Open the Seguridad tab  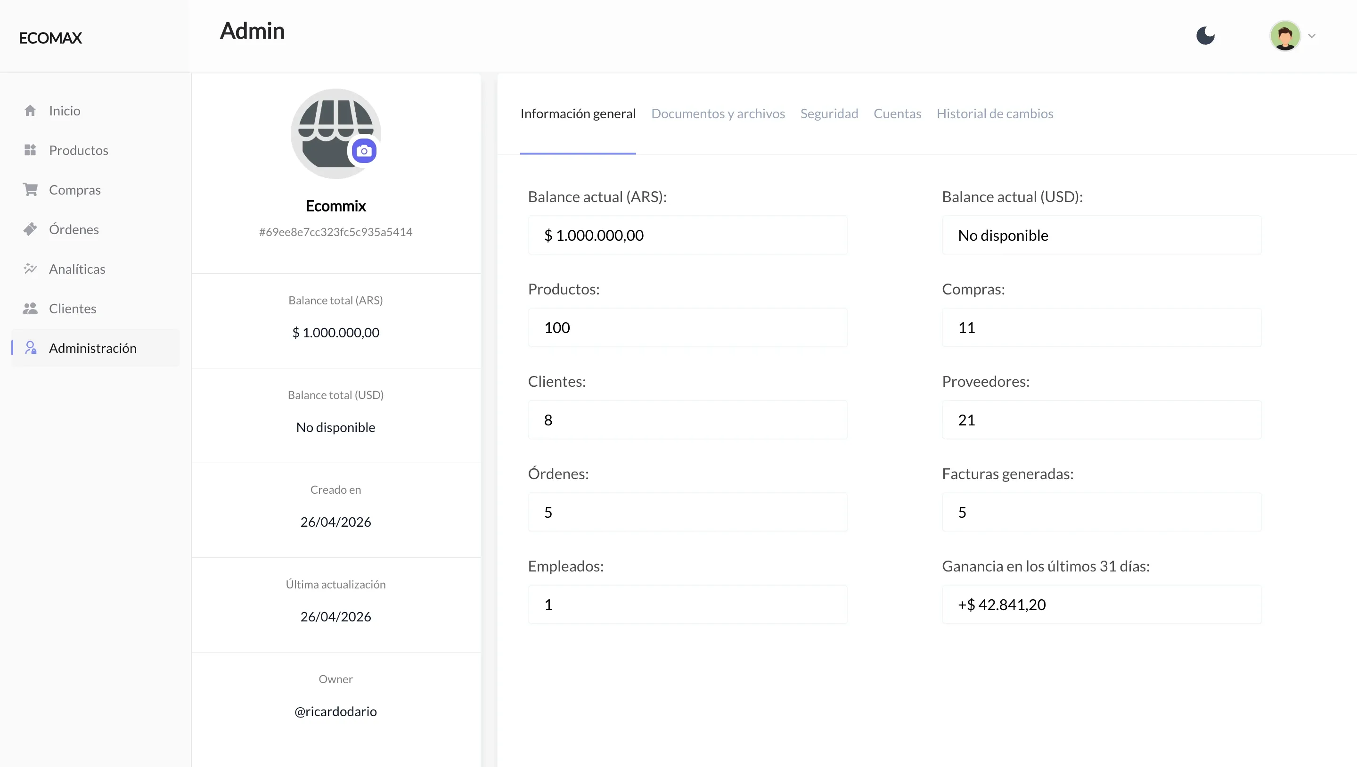829,114
